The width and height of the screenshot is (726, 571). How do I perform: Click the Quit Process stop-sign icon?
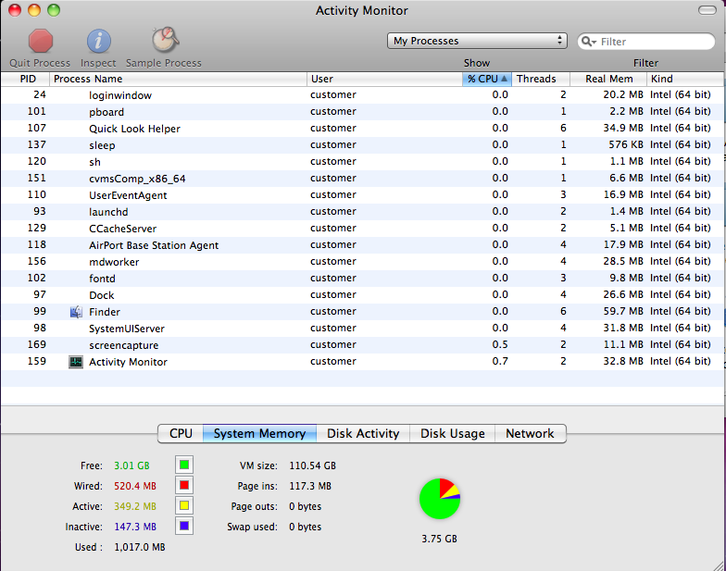[x=41, y=41]
